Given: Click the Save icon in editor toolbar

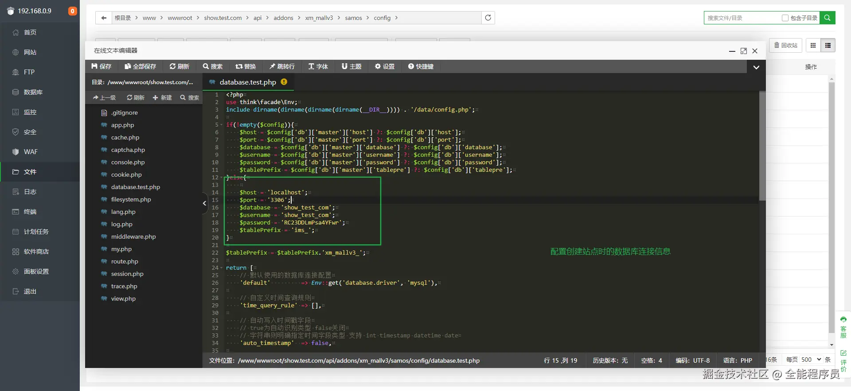Looking at the screenshot, I should [x=94, y=66].
